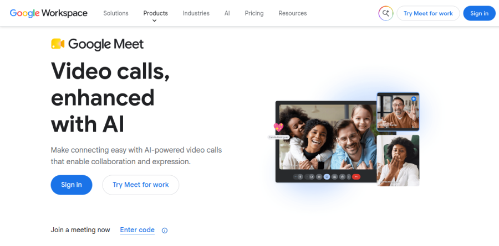
Task: Open the Google Workspace logo link
Action: click(x=48, y=13)
